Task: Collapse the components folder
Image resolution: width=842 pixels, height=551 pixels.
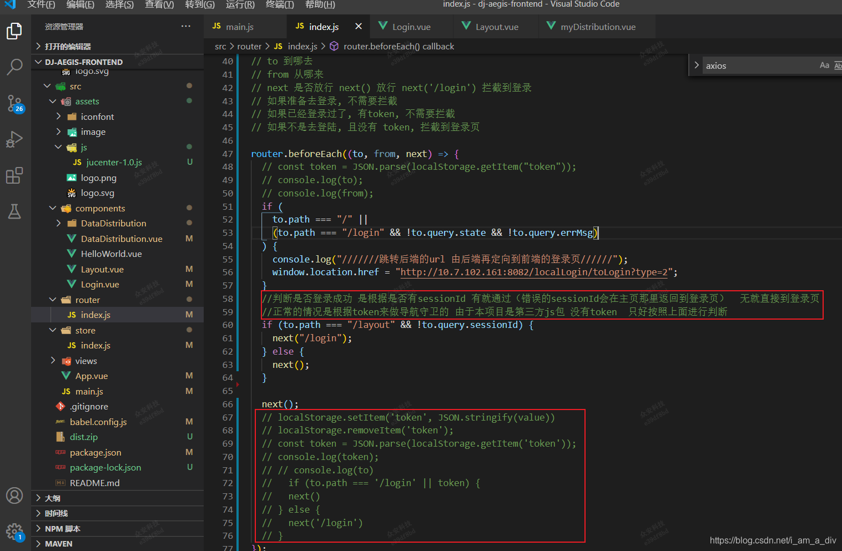Action: (118, 208)
